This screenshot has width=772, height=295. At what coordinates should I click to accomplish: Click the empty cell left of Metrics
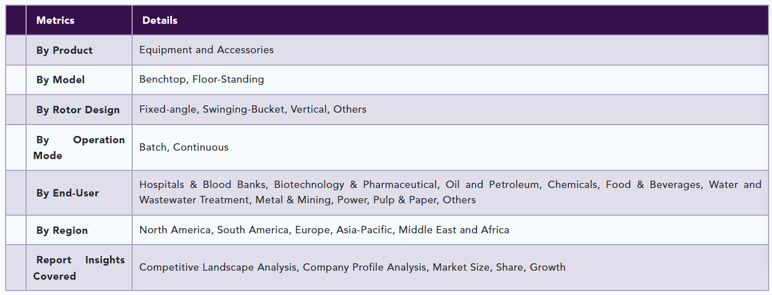(16, 20)
